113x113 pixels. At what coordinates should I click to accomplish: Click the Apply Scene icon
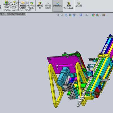(97, 15)
